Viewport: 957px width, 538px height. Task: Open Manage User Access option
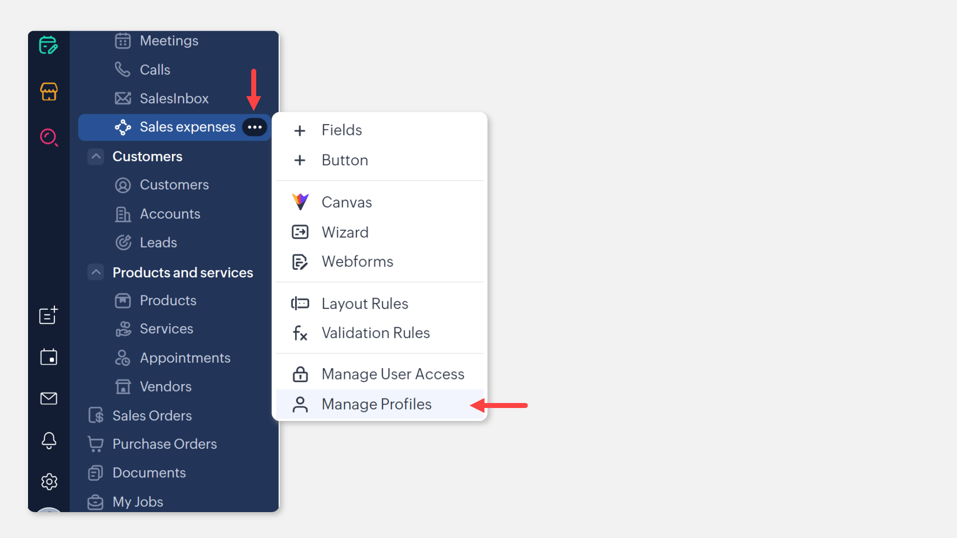coord(393,374)
